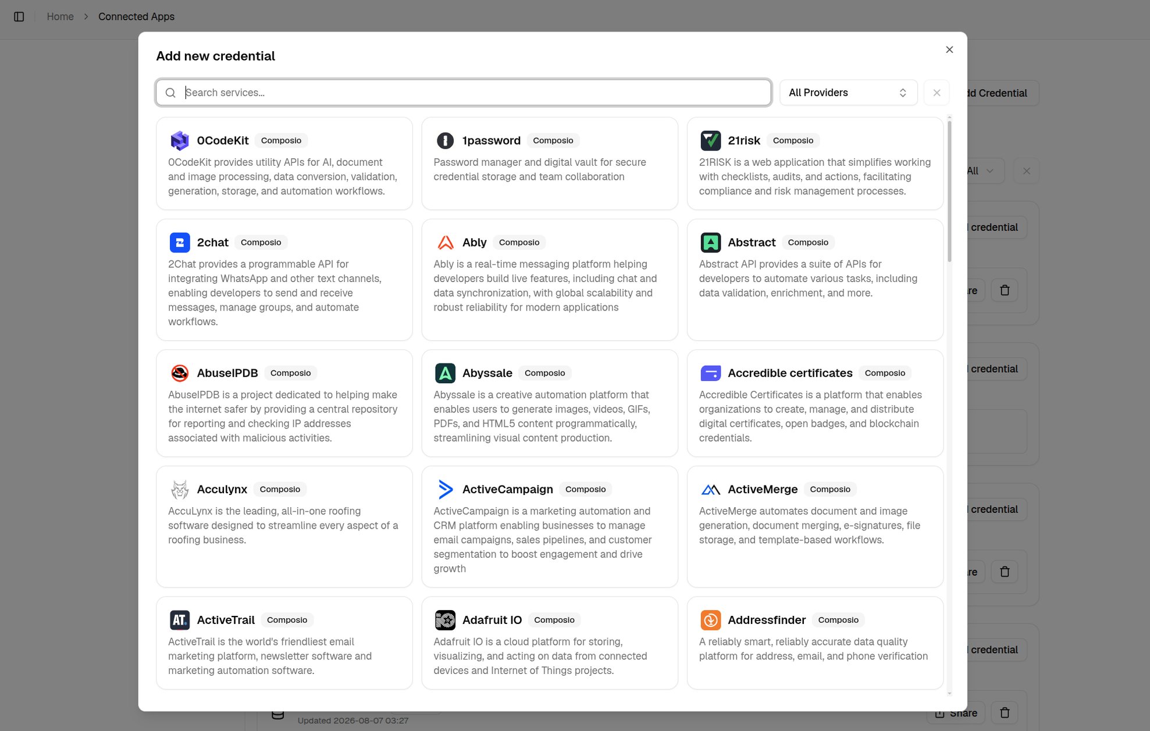This screenshot has width=1150, height=731.
Task: Toggle the sidebar panel icon
Action: click(19, 17)
